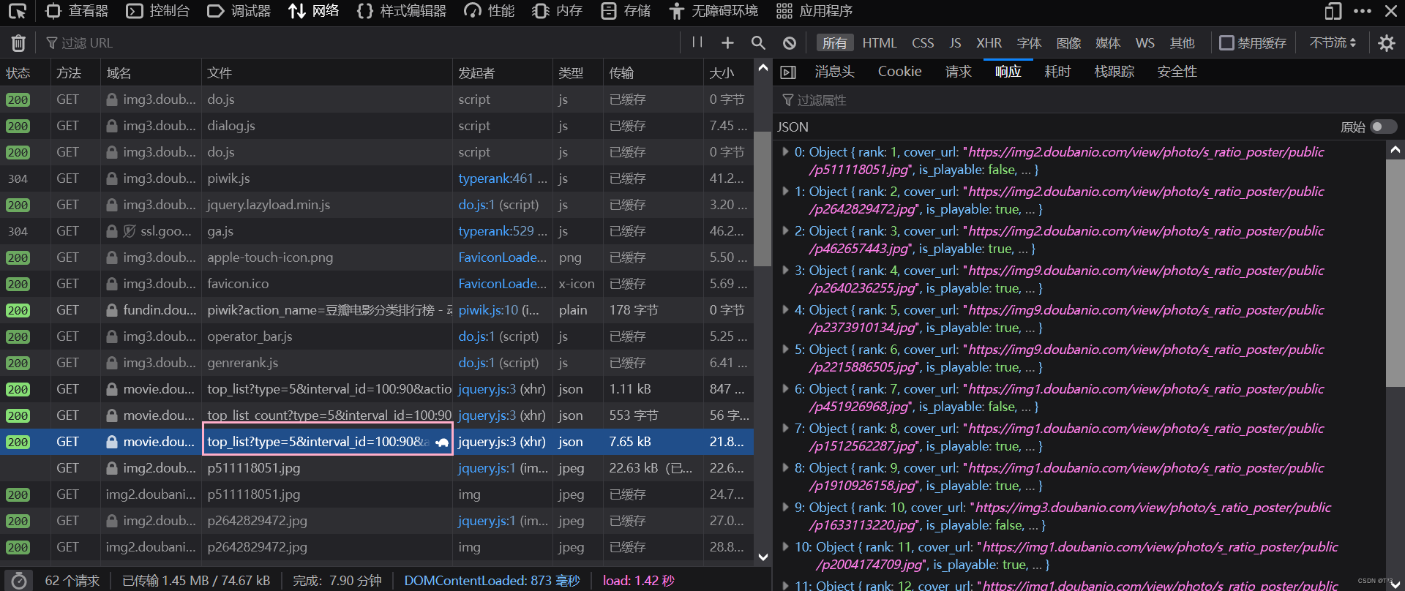Filter requests by HTML type

[x=880, y=43]
